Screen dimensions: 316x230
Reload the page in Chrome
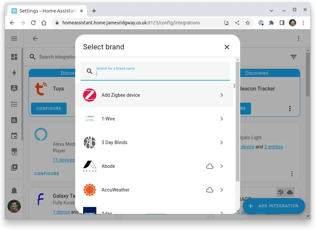coord(33,23)
